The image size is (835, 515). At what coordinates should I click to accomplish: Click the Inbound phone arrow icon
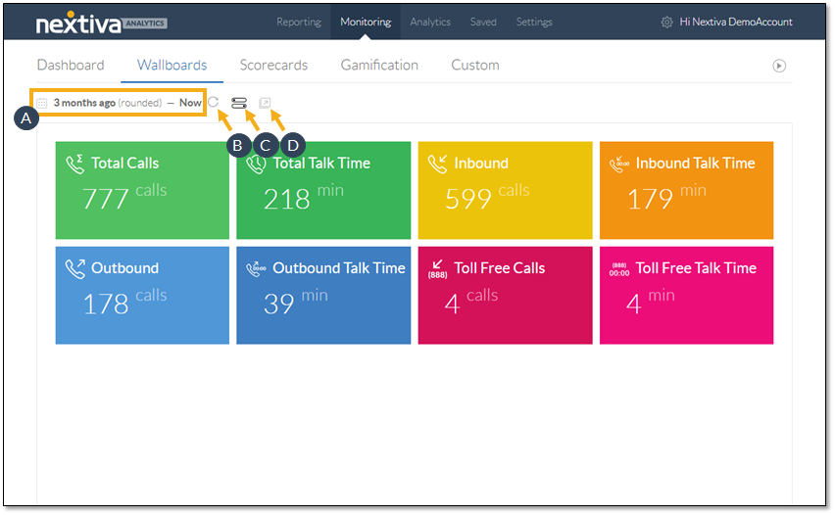pyautogui.click(x=438, y=164)
